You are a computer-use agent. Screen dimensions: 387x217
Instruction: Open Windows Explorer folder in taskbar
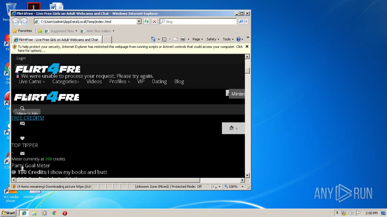click(34, 213)
